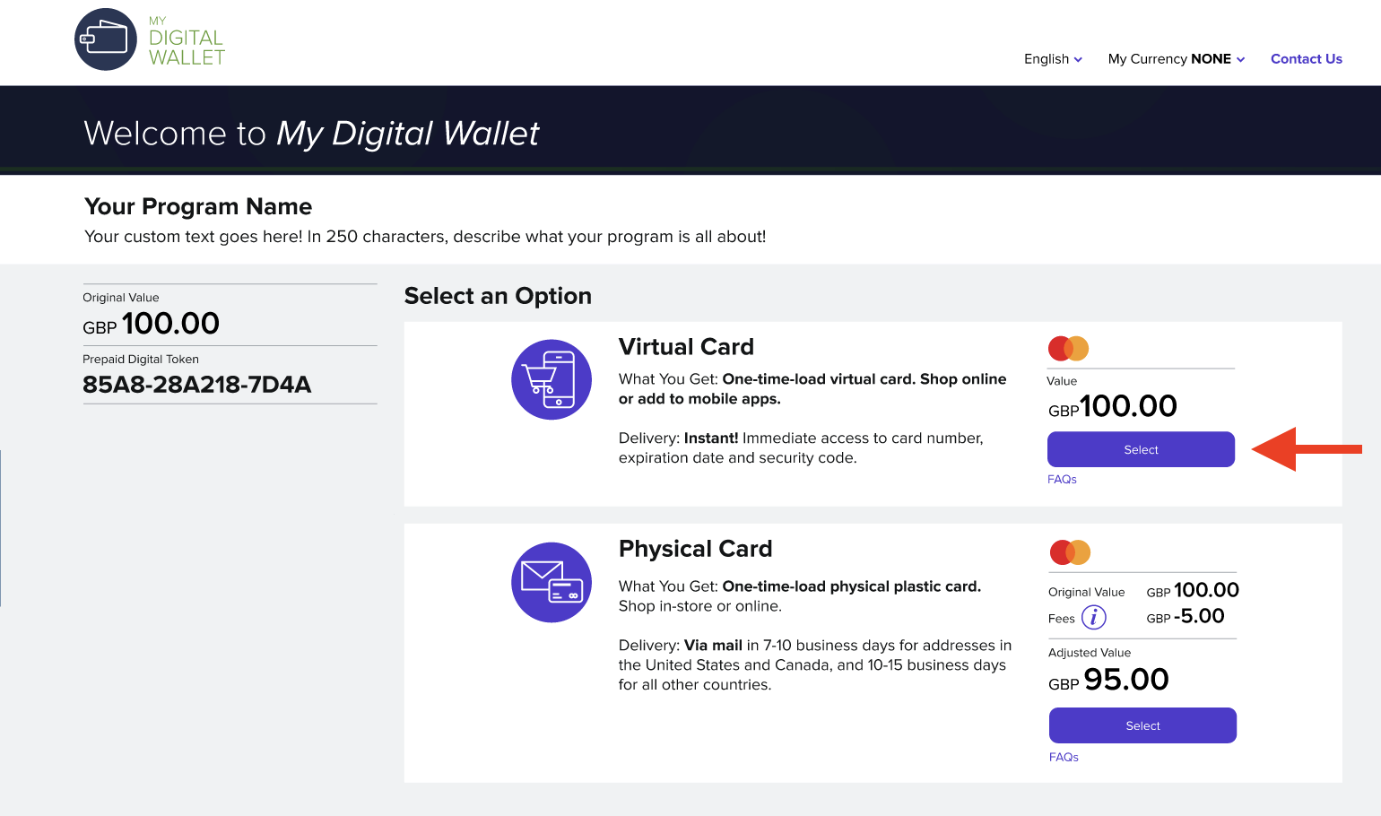
Task: Click the Fees information icon
Action: pos(1093,618)
